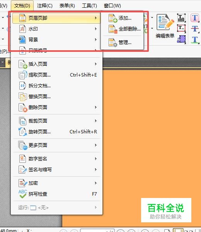
Task: Select the strikethrough T tool
Action: point(195,29)
